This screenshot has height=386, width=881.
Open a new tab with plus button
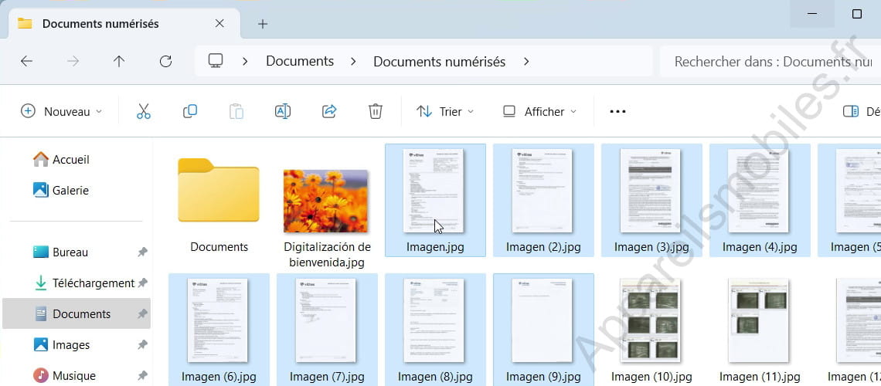tap(263, 24)
